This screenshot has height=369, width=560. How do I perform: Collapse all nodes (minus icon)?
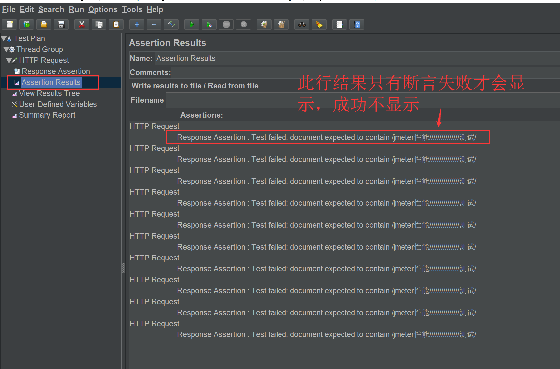pyautogui.click(x=154, y=24)
